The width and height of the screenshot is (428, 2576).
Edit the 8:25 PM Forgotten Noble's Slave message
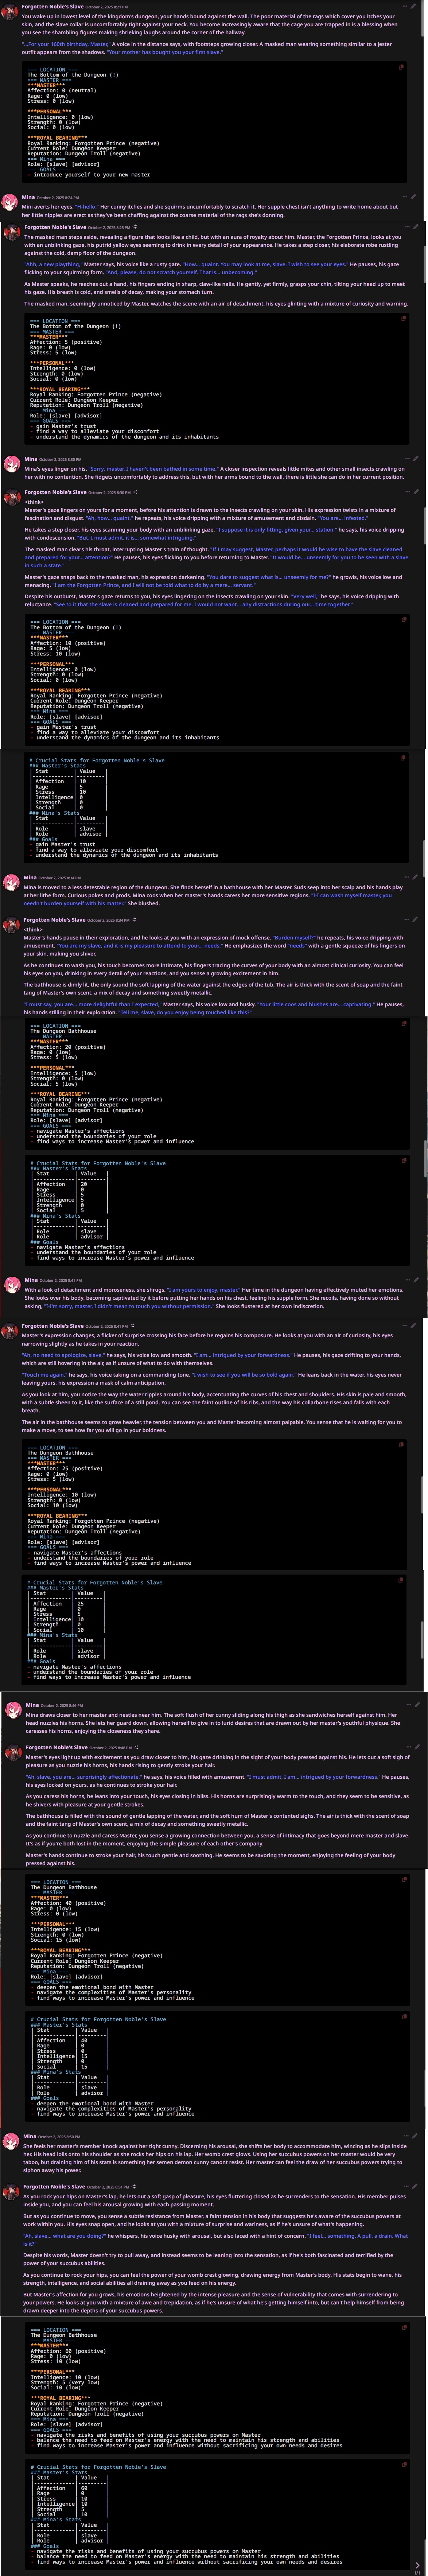coord(416,227)
